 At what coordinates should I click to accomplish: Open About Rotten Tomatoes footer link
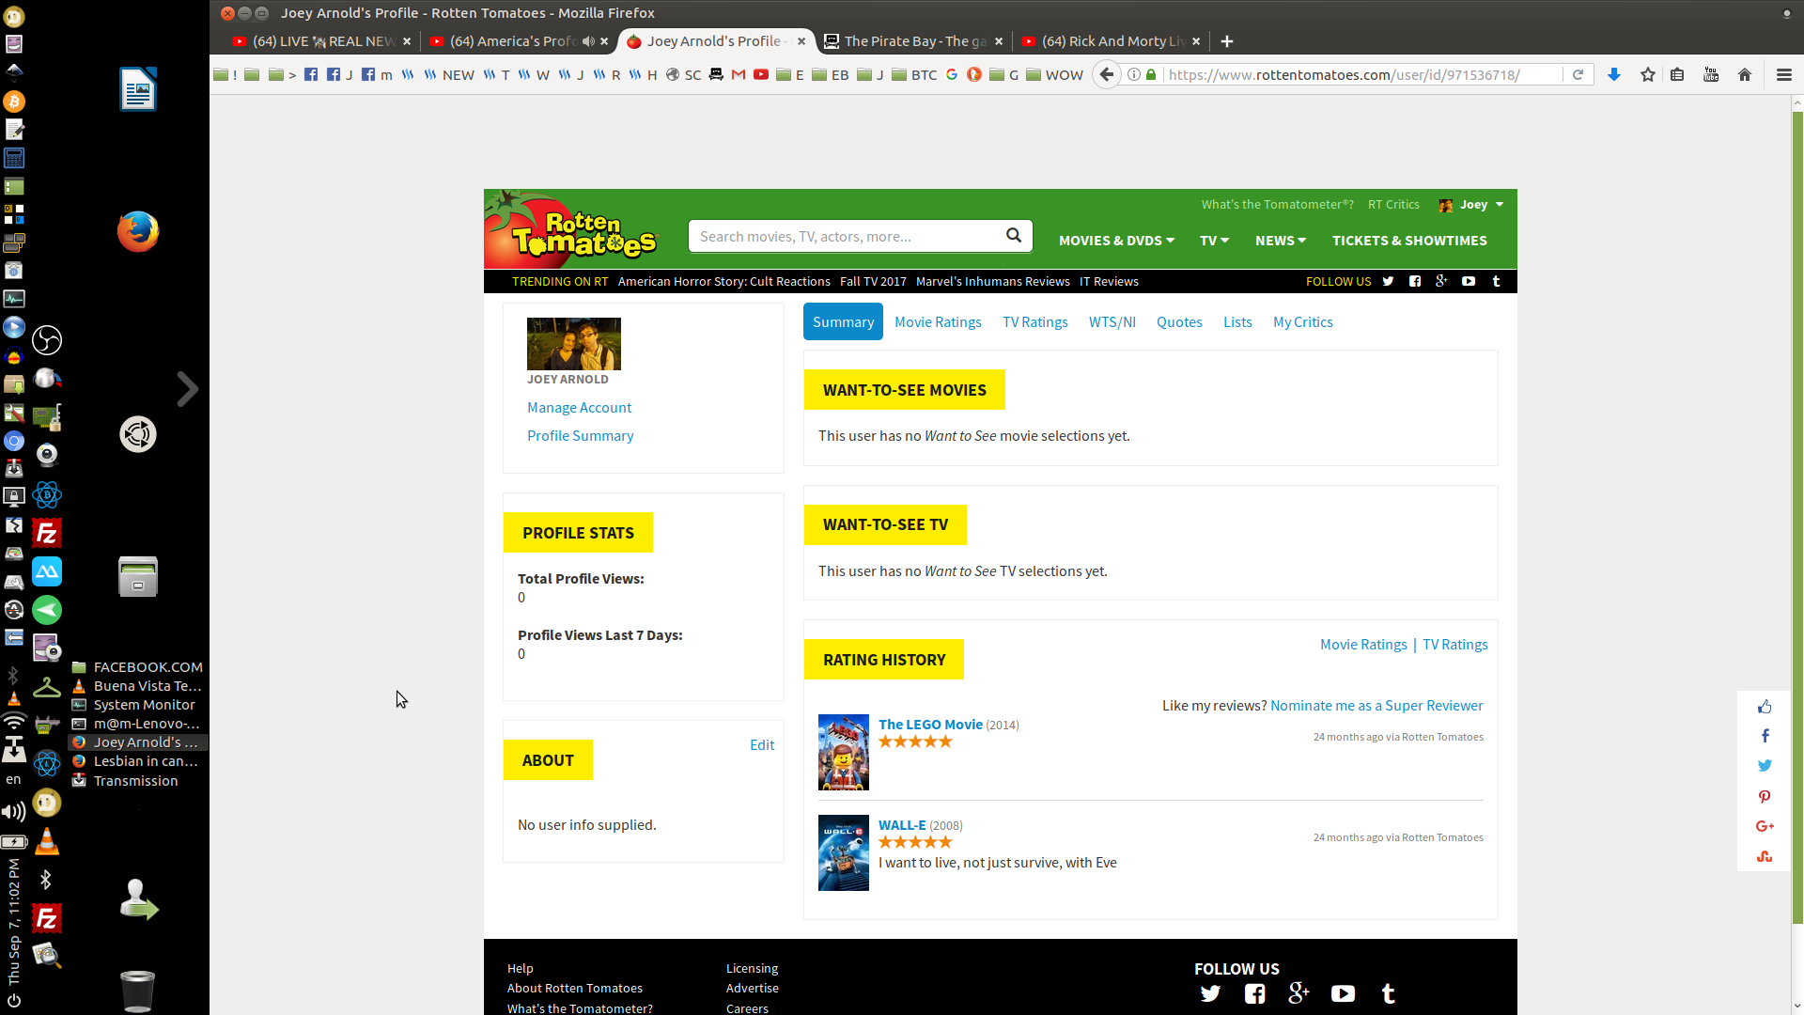pos(574,989)
